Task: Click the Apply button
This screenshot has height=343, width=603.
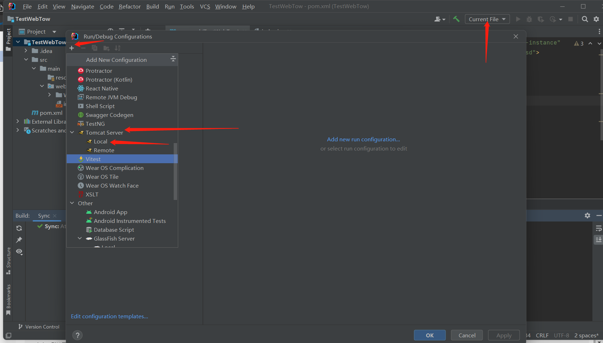Action: pos(504,335)
